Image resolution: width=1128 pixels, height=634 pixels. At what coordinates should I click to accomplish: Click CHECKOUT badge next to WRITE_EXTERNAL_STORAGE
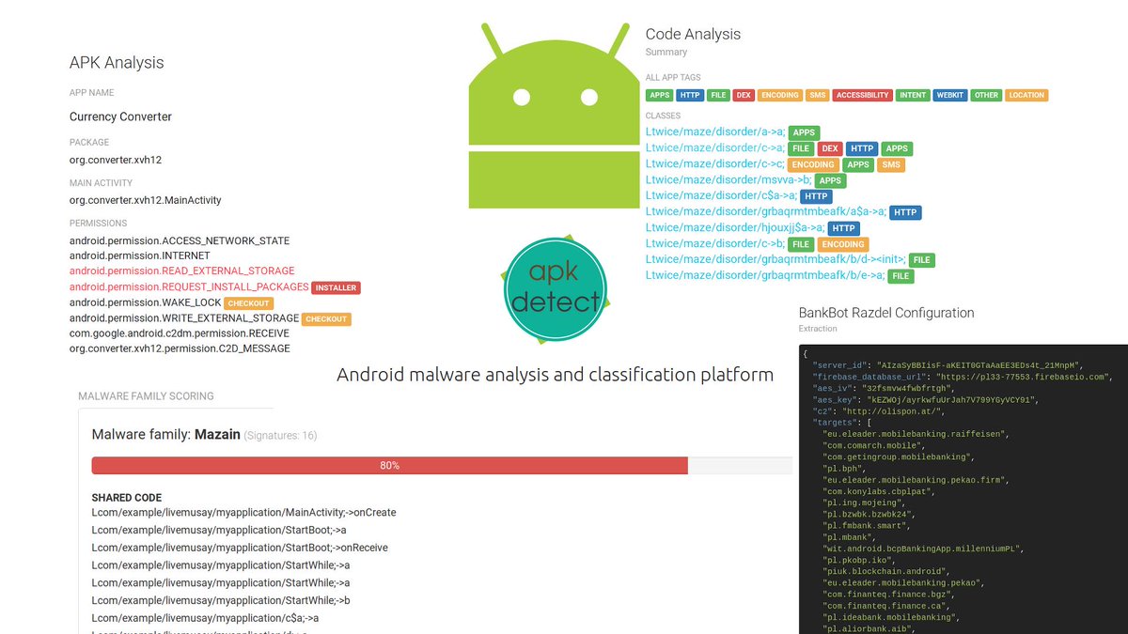326,319
